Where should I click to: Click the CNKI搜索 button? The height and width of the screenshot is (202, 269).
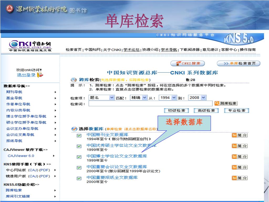pyautogui.click(x=188, y=63)
